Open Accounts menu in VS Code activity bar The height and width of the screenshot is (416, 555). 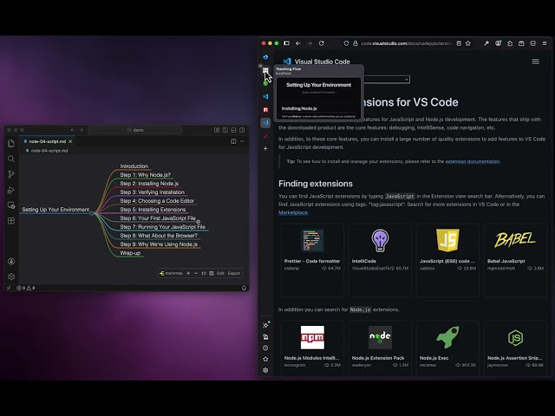point(11,262)
